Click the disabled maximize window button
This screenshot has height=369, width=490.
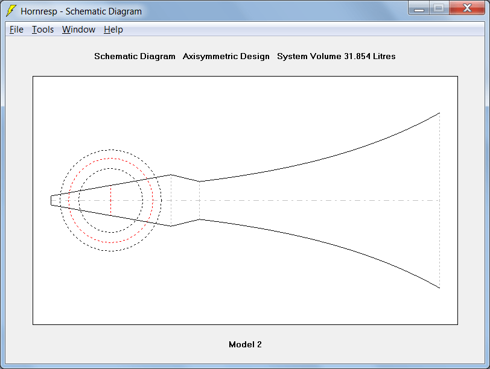[x=439, y=8]
